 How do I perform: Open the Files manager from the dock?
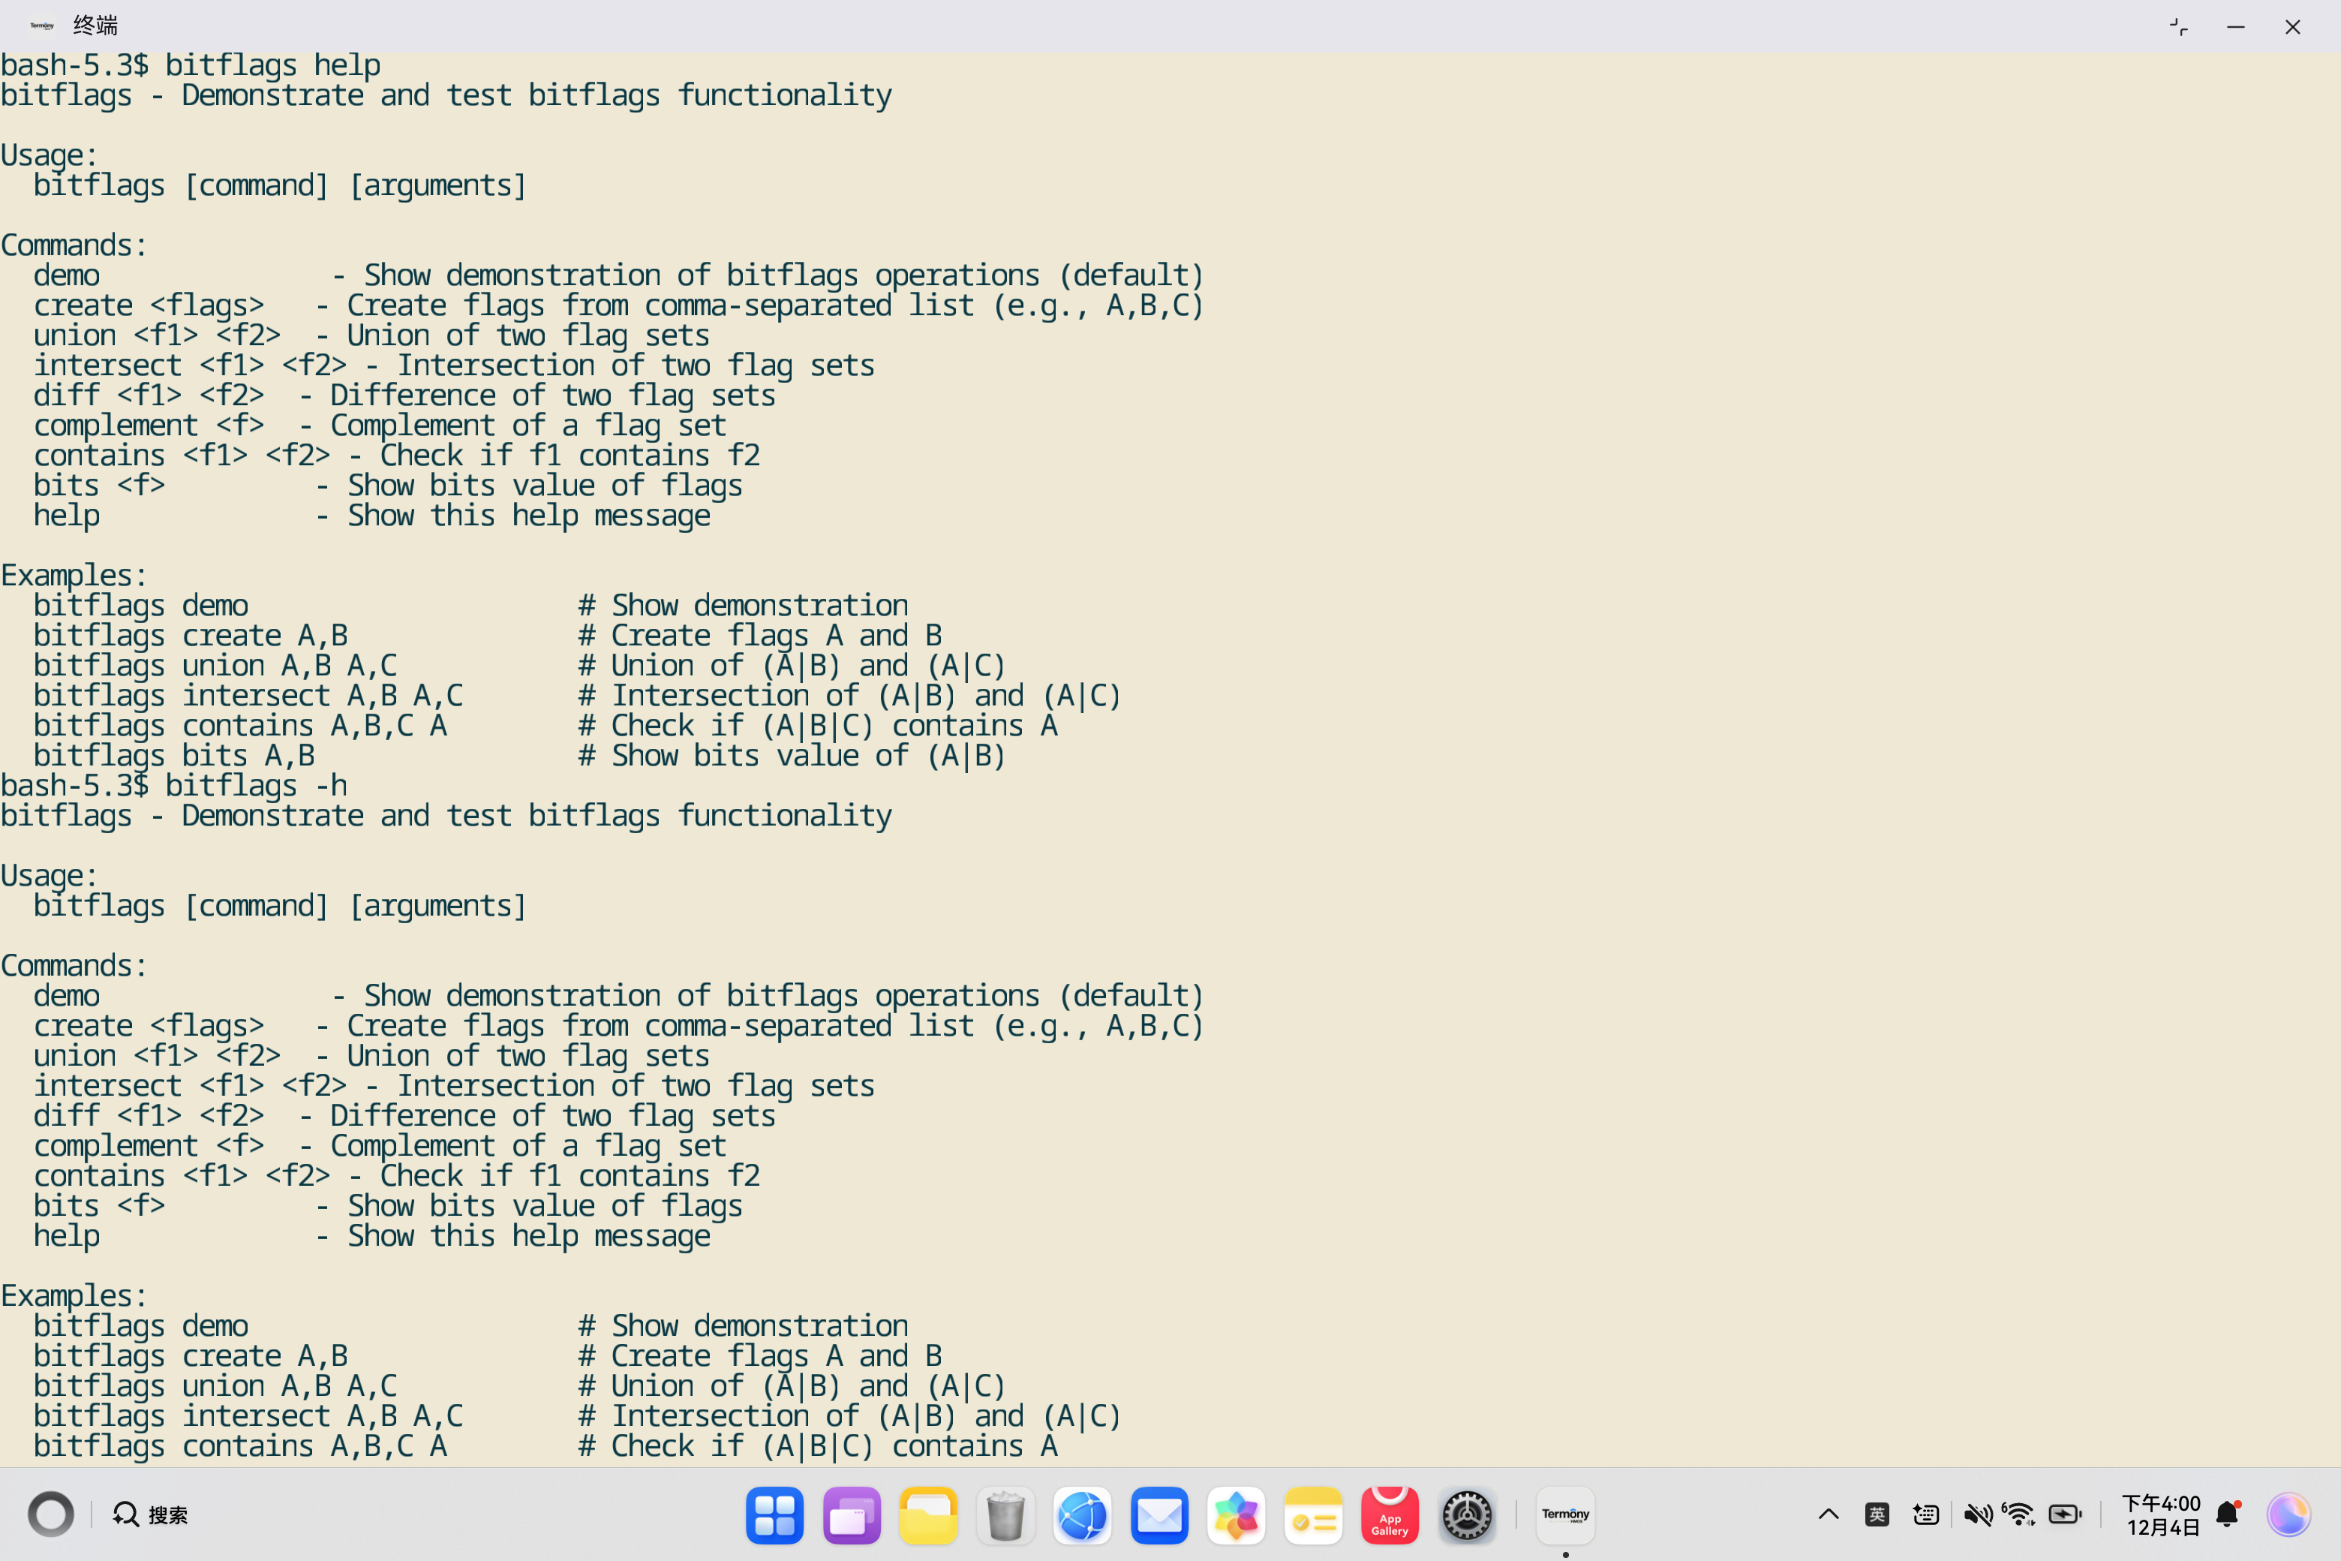[929, 1514]
